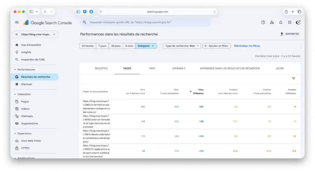The height and width of the screenshot is (172, 315).
Task: Switch to the APPAREILS tab
Action: (x=179, y=68)
